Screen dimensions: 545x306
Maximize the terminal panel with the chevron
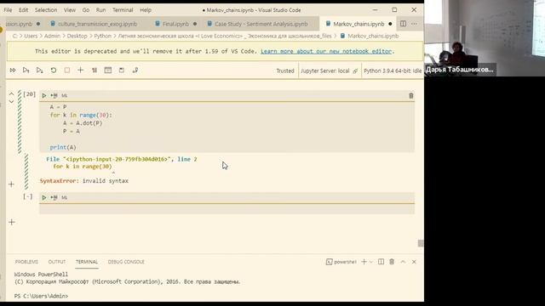[403, 262]
